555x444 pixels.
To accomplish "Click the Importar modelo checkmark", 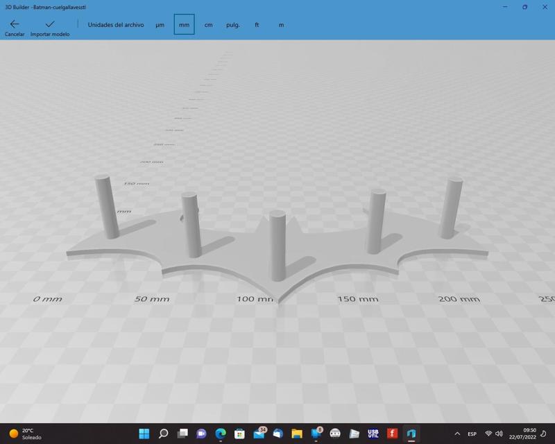I will click(x=50, y=28).
